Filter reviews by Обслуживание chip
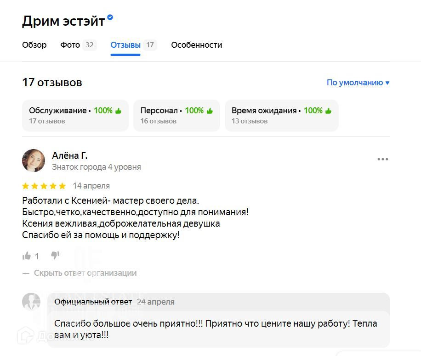421x356 pixels. (x=75, y=115)
